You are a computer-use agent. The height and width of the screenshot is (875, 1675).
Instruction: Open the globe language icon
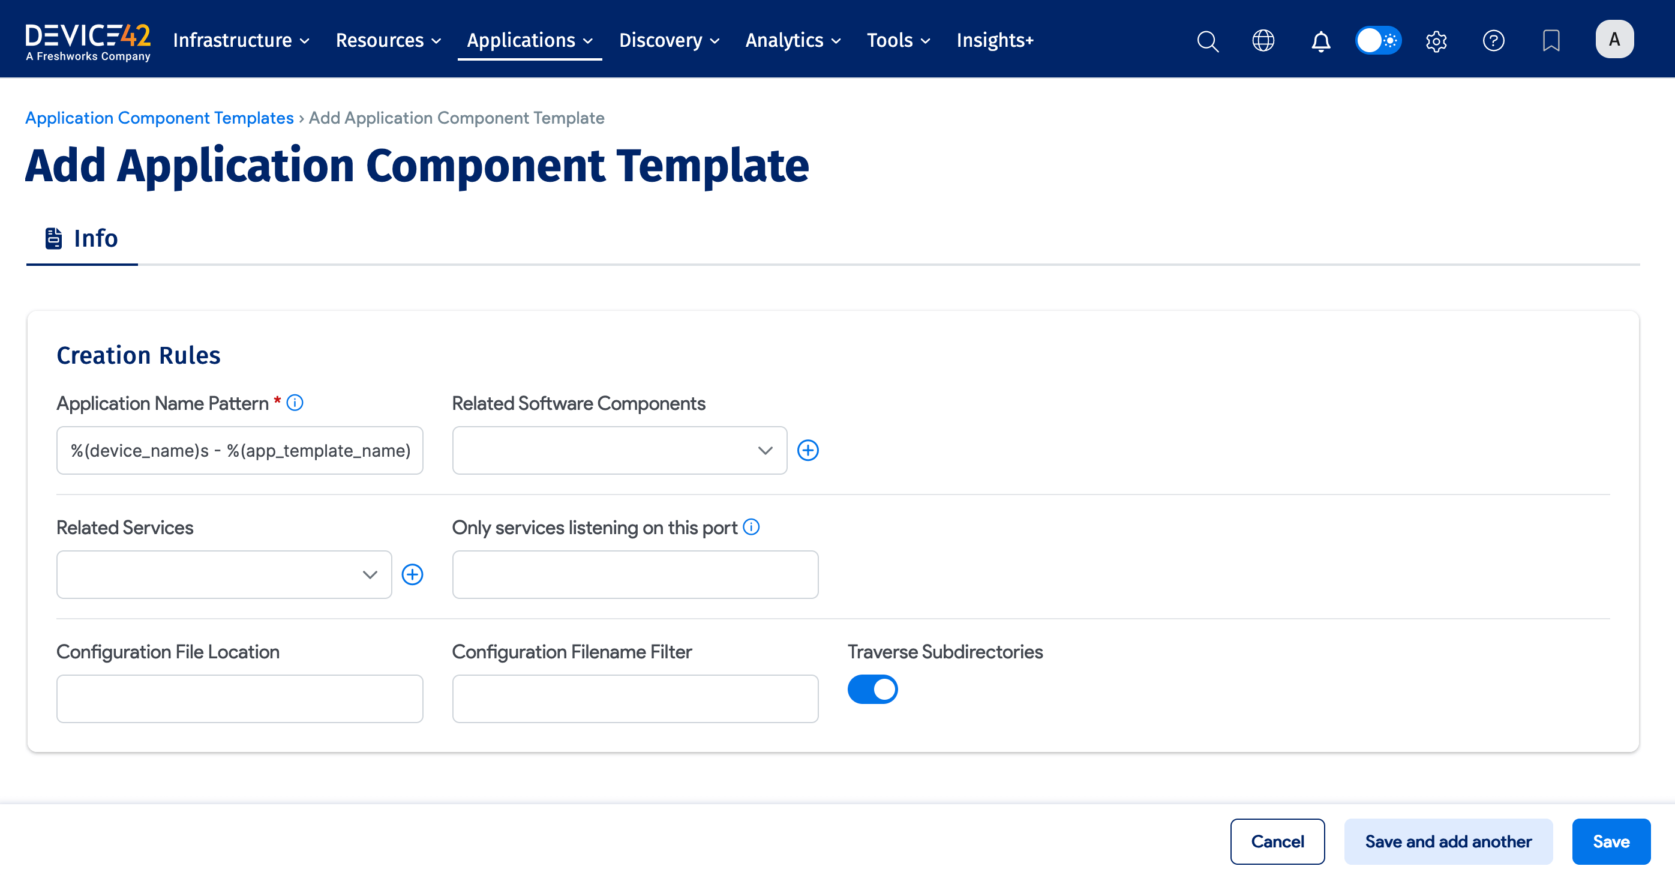tap(1263, 40)
